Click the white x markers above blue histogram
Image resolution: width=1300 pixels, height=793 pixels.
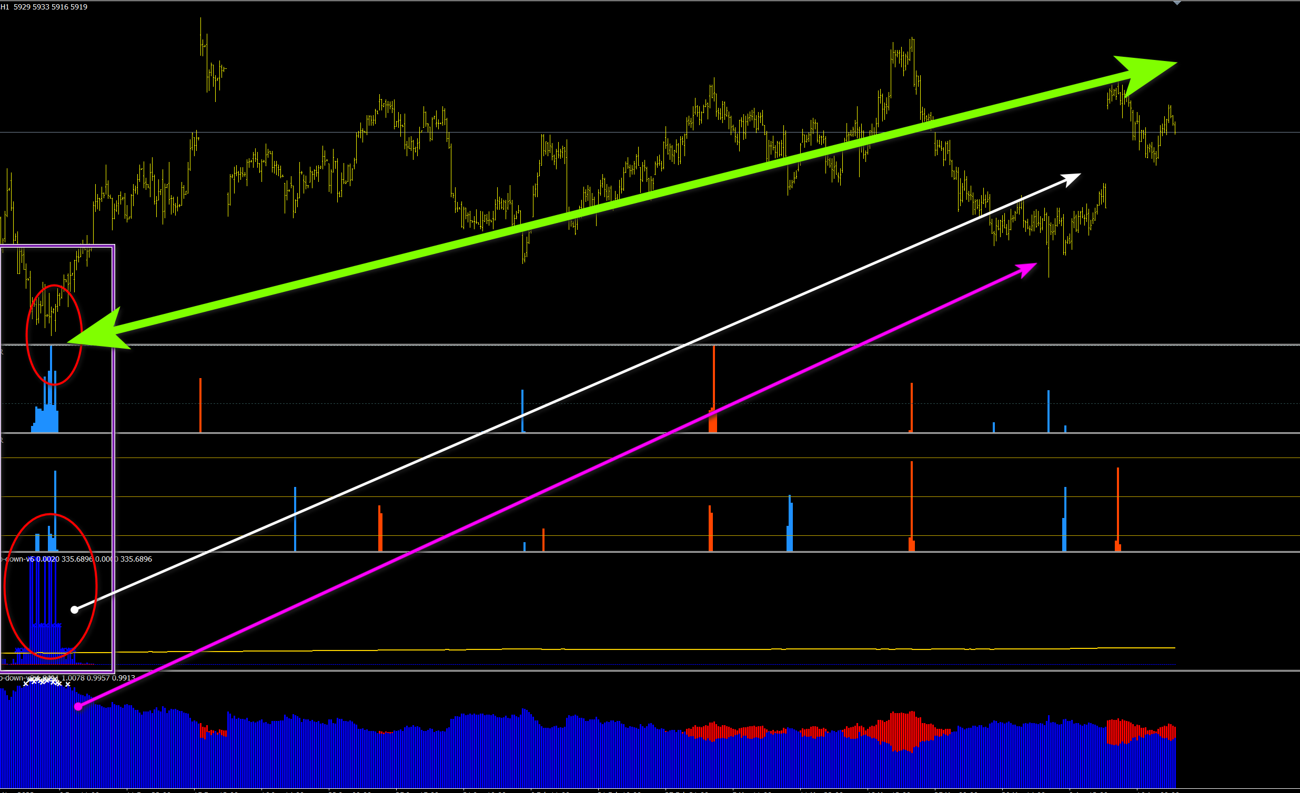[x=47, y=682]
